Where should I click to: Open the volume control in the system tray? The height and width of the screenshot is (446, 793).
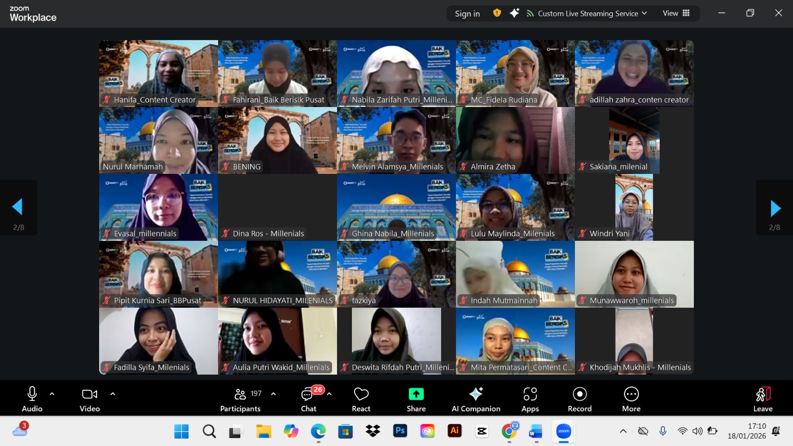698,432
